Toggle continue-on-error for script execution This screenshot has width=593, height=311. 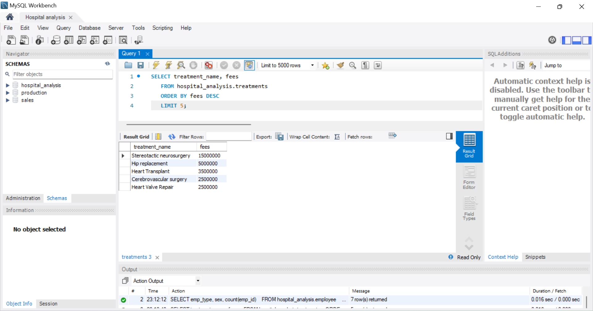(208, 65)
